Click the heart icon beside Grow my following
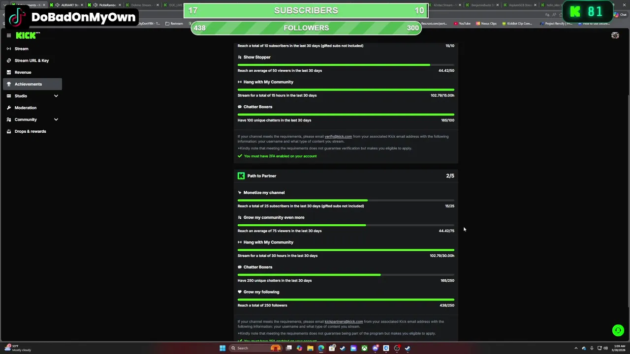Viewport: 630px width, 354px height. (240, 292)
